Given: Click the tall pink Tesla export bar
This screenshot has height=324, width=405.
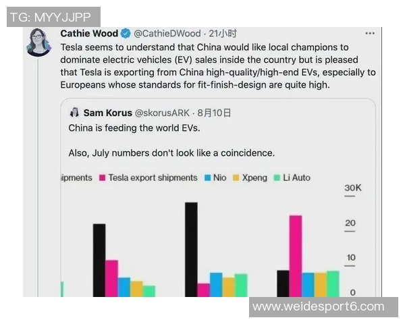Looking at the screenshot, I should [x=296, y=255].
